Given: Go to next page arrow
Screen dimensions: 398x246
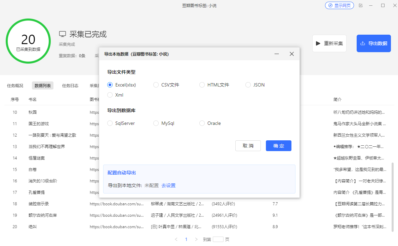Looking at the screenshot, I should pyautogui.click(x=196, y=239).
